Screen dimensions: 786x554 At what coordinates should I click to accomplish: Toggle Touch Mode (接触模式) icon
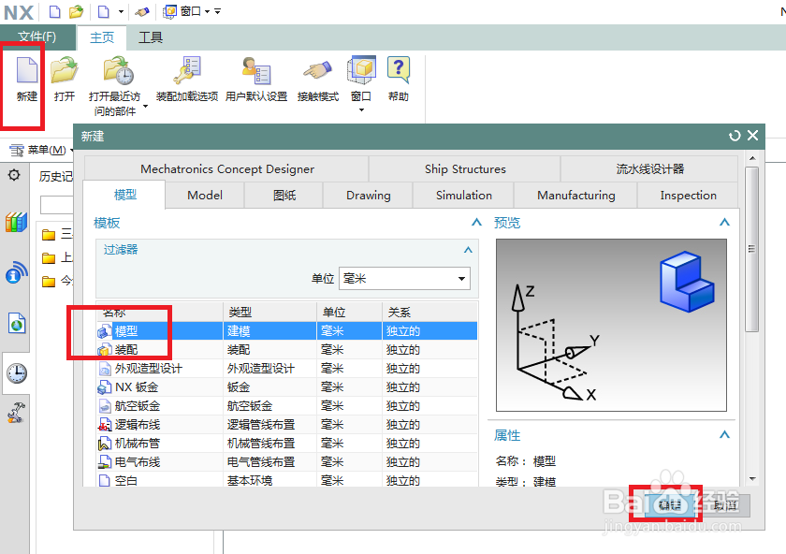[x=318, y=70]
